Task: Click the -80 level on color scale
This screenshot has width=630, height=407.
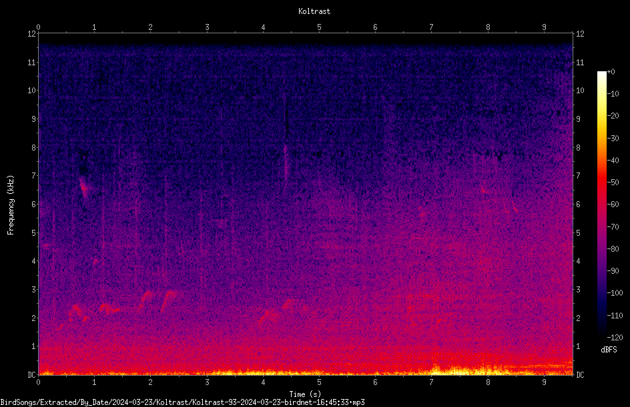Action: 613,248
